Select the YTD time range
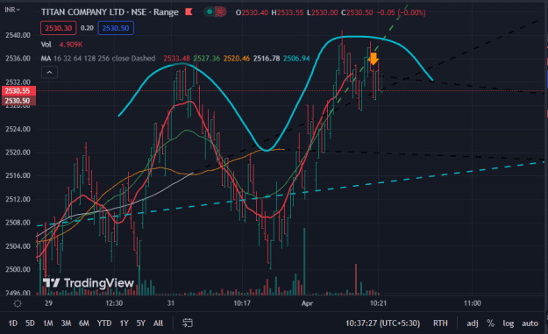This screenshot has width=548, height=334. [104, 323]
